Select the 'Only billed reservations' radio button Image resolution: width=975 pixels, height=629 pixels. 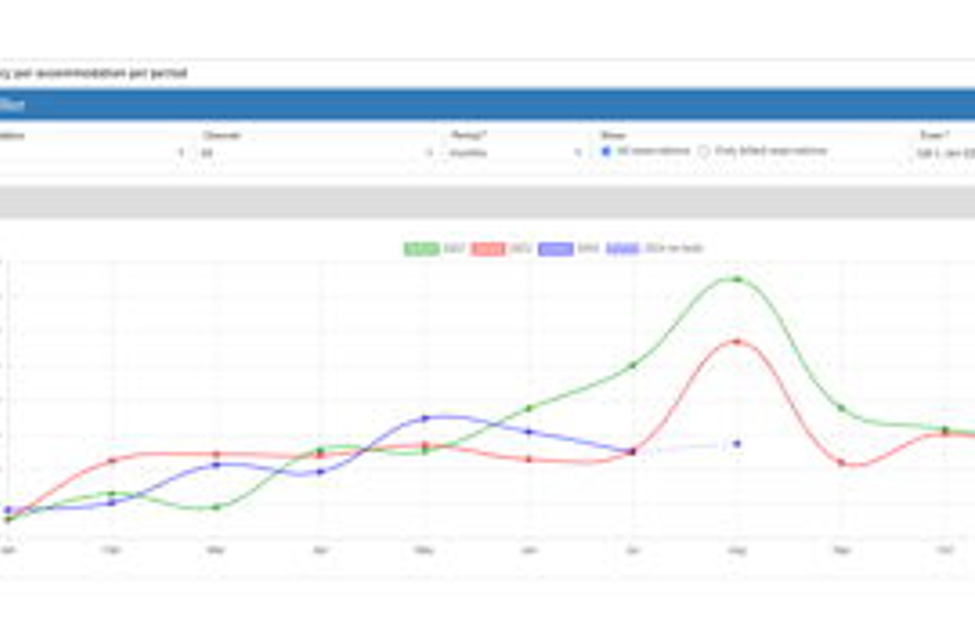click(704, 151)
